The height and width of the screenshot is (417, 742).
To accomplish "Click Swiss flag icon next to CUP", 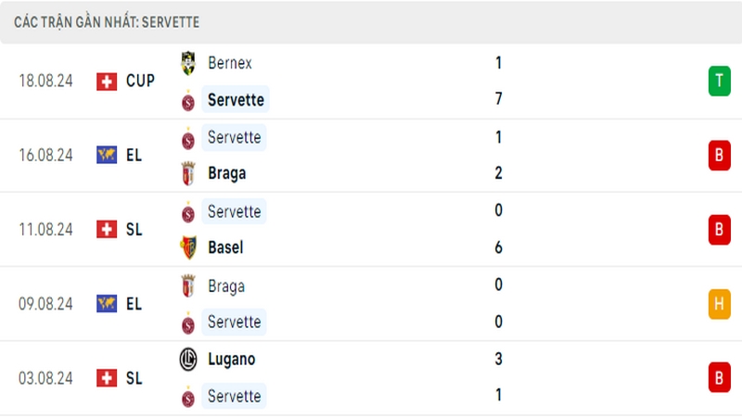I will (107, 82).
